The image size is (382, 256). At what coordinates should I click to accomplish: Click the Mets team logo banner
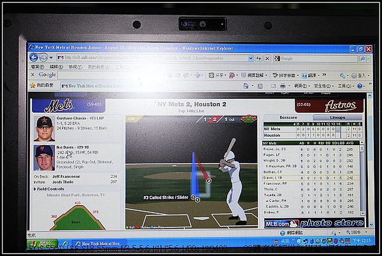coord(69,106)
